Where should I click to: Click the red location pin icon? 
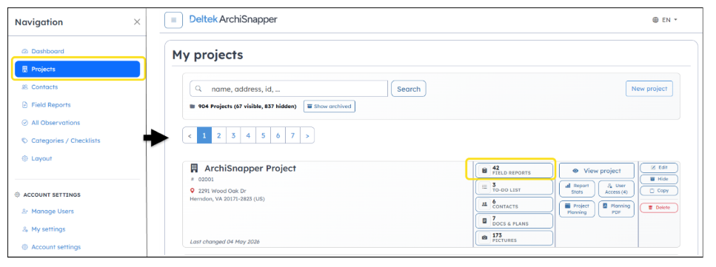pyautogui.click(x=193, y=191)
